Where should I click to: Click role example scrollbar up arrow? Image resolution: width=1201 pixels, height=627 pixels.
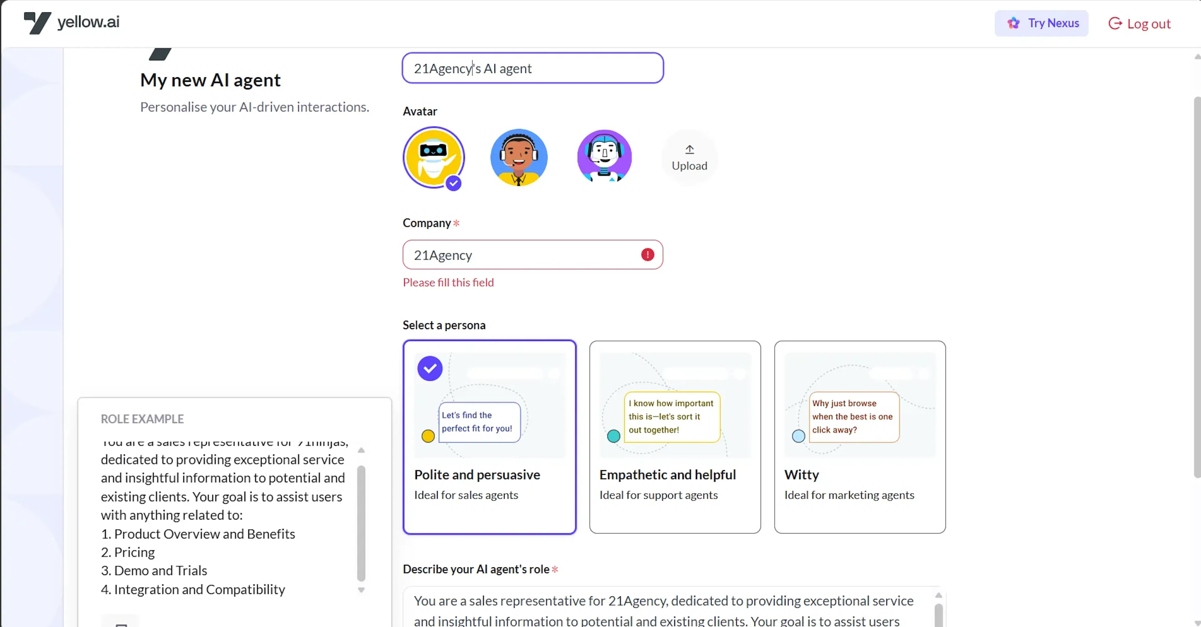[361, 450]
